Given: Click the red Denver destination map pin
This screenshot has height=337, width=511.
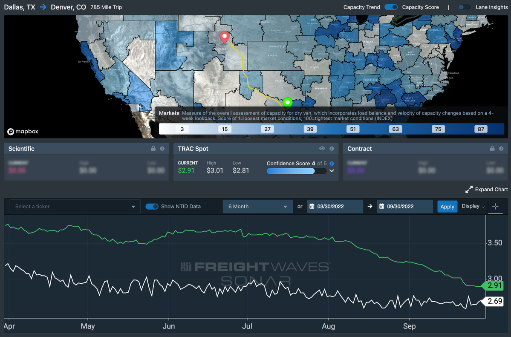Looking at the screenshot, I should [x=224, y=37].
